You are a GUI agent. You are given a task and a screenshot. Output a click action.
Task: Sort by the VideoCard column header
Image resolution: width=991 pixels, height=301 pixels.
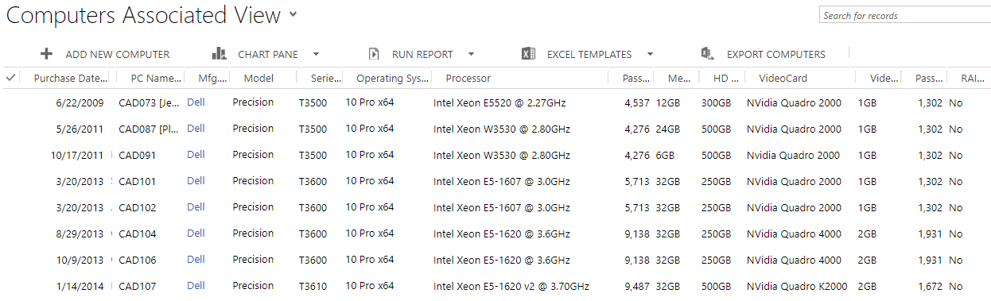(x=783, y=78)
